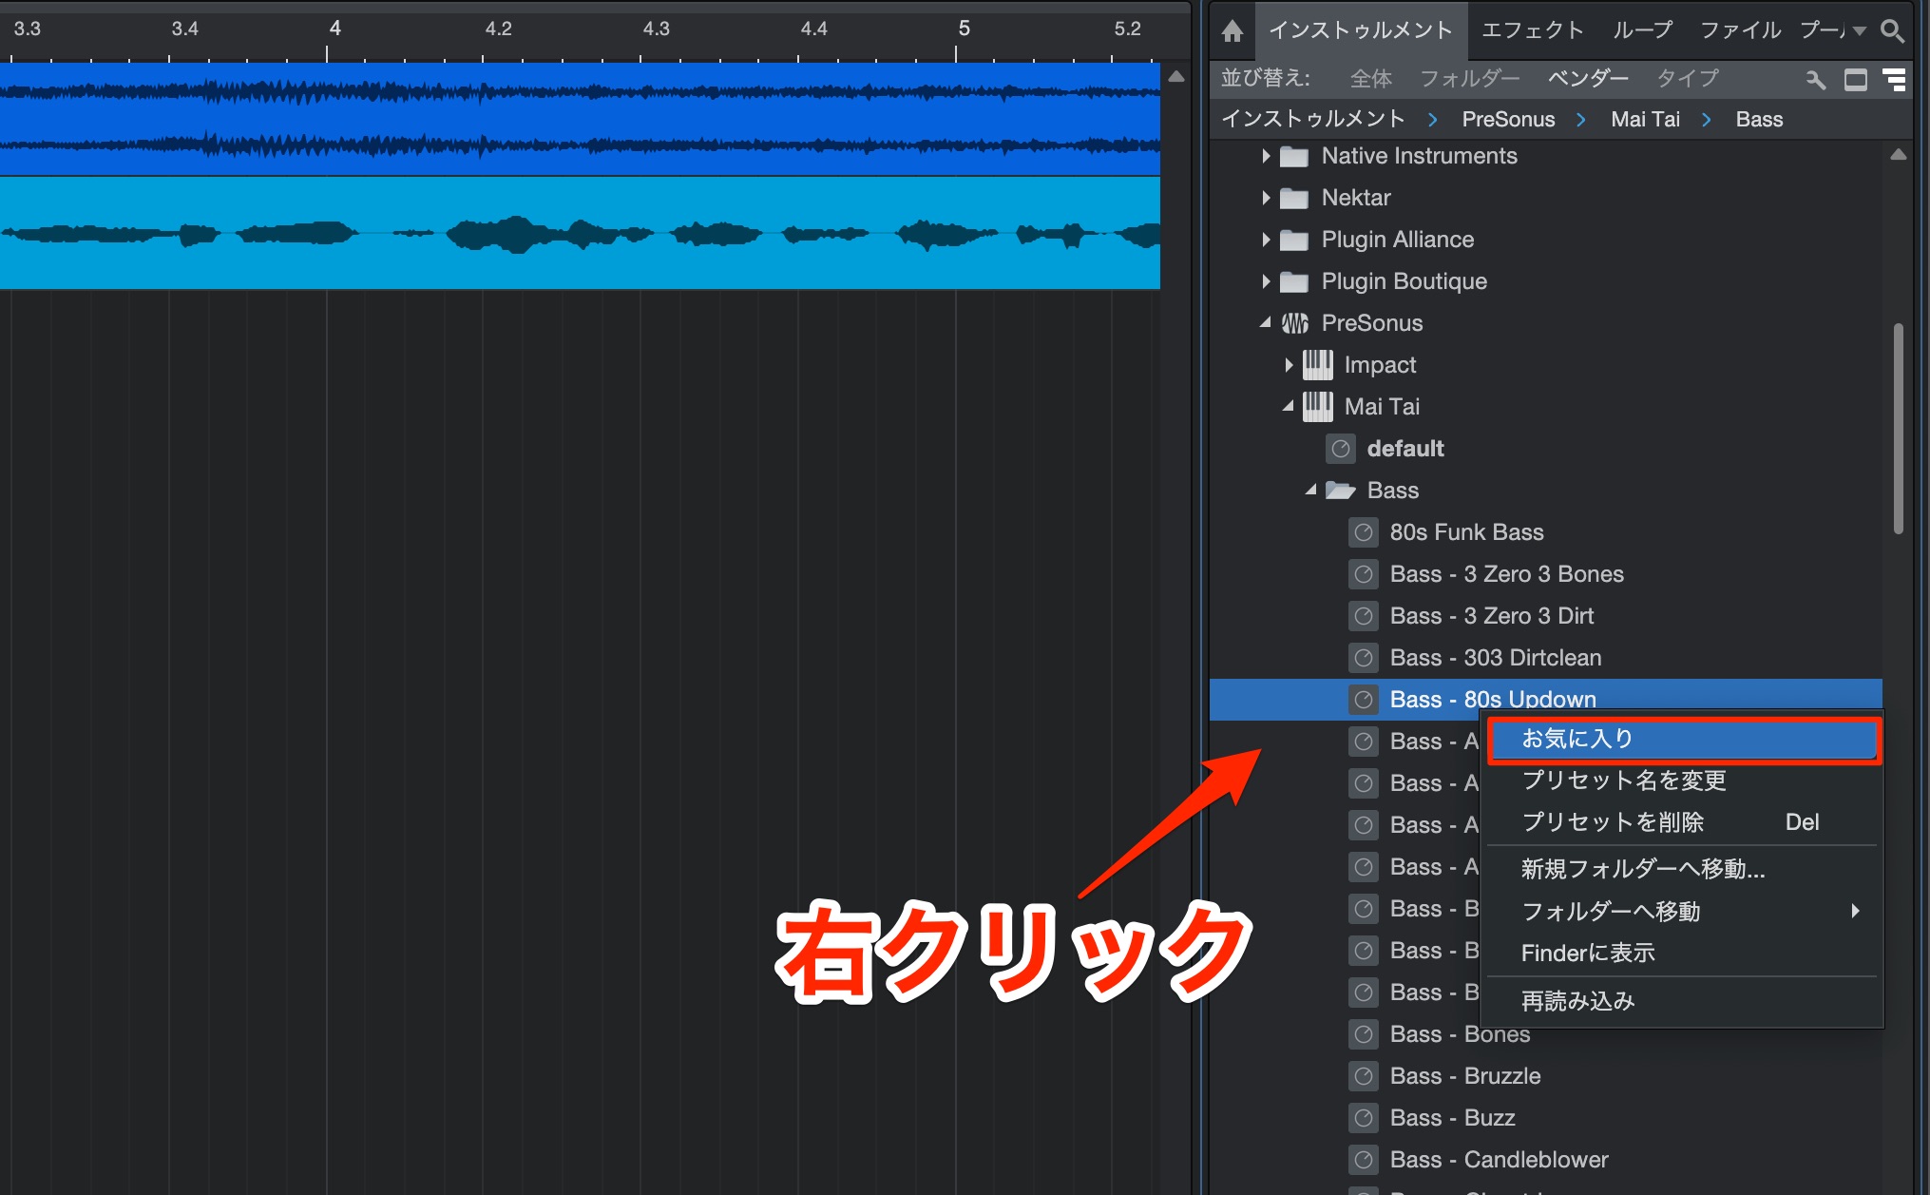This screenshot has width=1930, height=1195.
Task: Choose 新規フォルダーへ移動... in context menu
Action: (x=1681, y=869)
